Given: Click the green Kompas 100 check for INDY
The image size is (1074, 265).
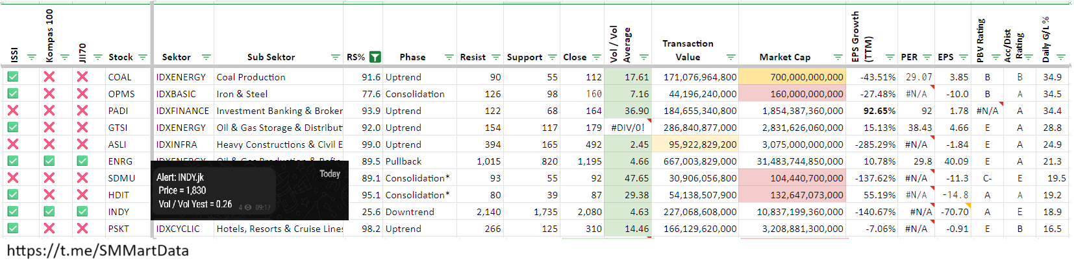Looking at the screenshot, I should (x=49, y=212).
